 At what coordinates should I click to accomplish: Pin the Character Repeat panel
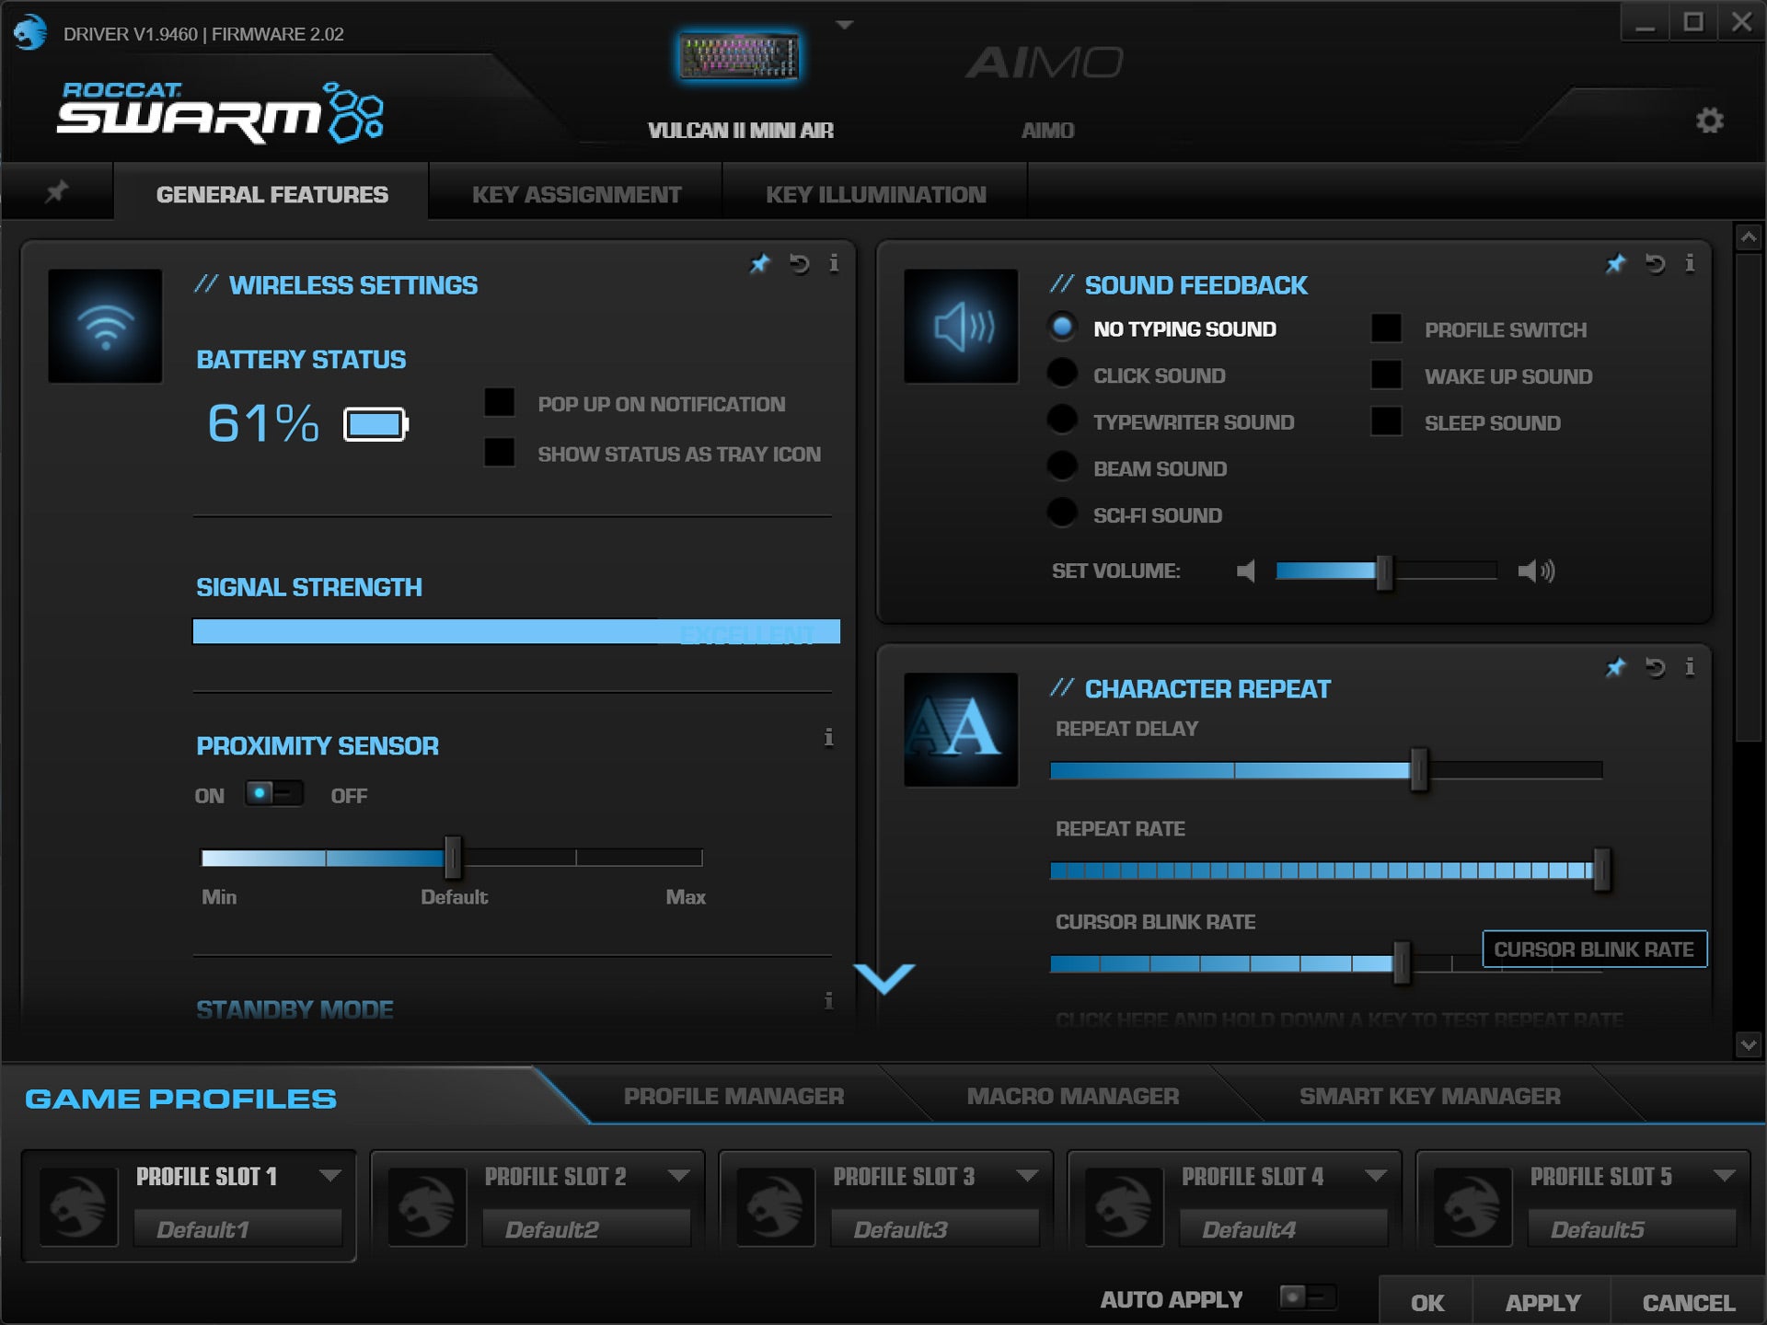coord(1615,668)
